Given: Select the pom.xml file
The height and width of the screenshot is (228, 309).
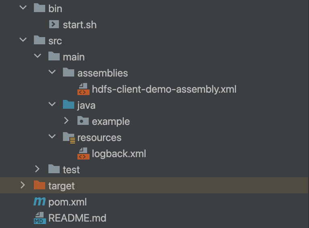Looking at the screenshot, I should (67, 202).
